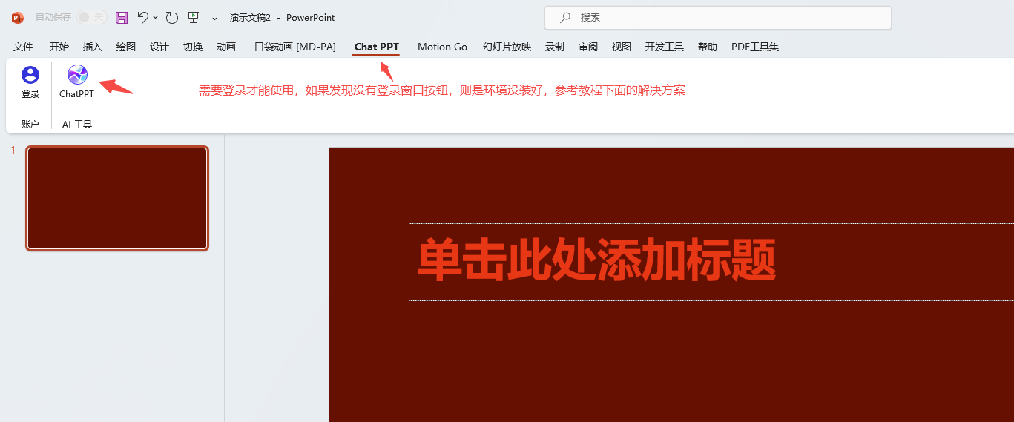1014x422 pixels.
Task: Expand the Undo history dropdown arrow
Action: [156, 17]
